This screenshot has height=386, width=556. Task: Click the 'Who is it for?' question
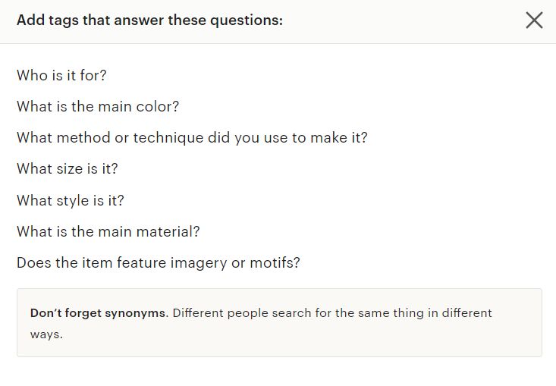61,76
